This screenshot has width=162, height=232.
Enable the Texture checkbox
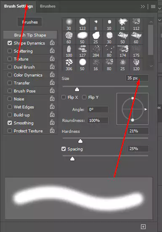pos(10,59)
